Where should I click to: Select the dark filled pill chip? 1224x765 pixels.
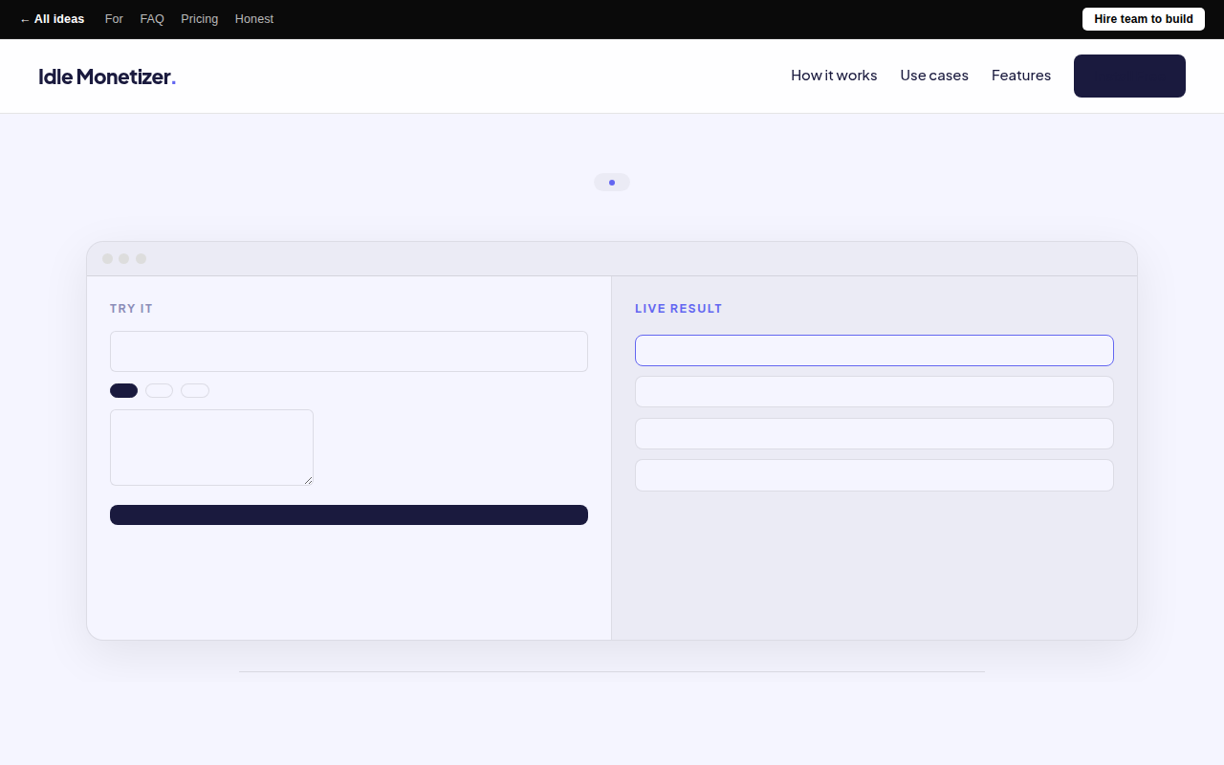tap(124, 390)
